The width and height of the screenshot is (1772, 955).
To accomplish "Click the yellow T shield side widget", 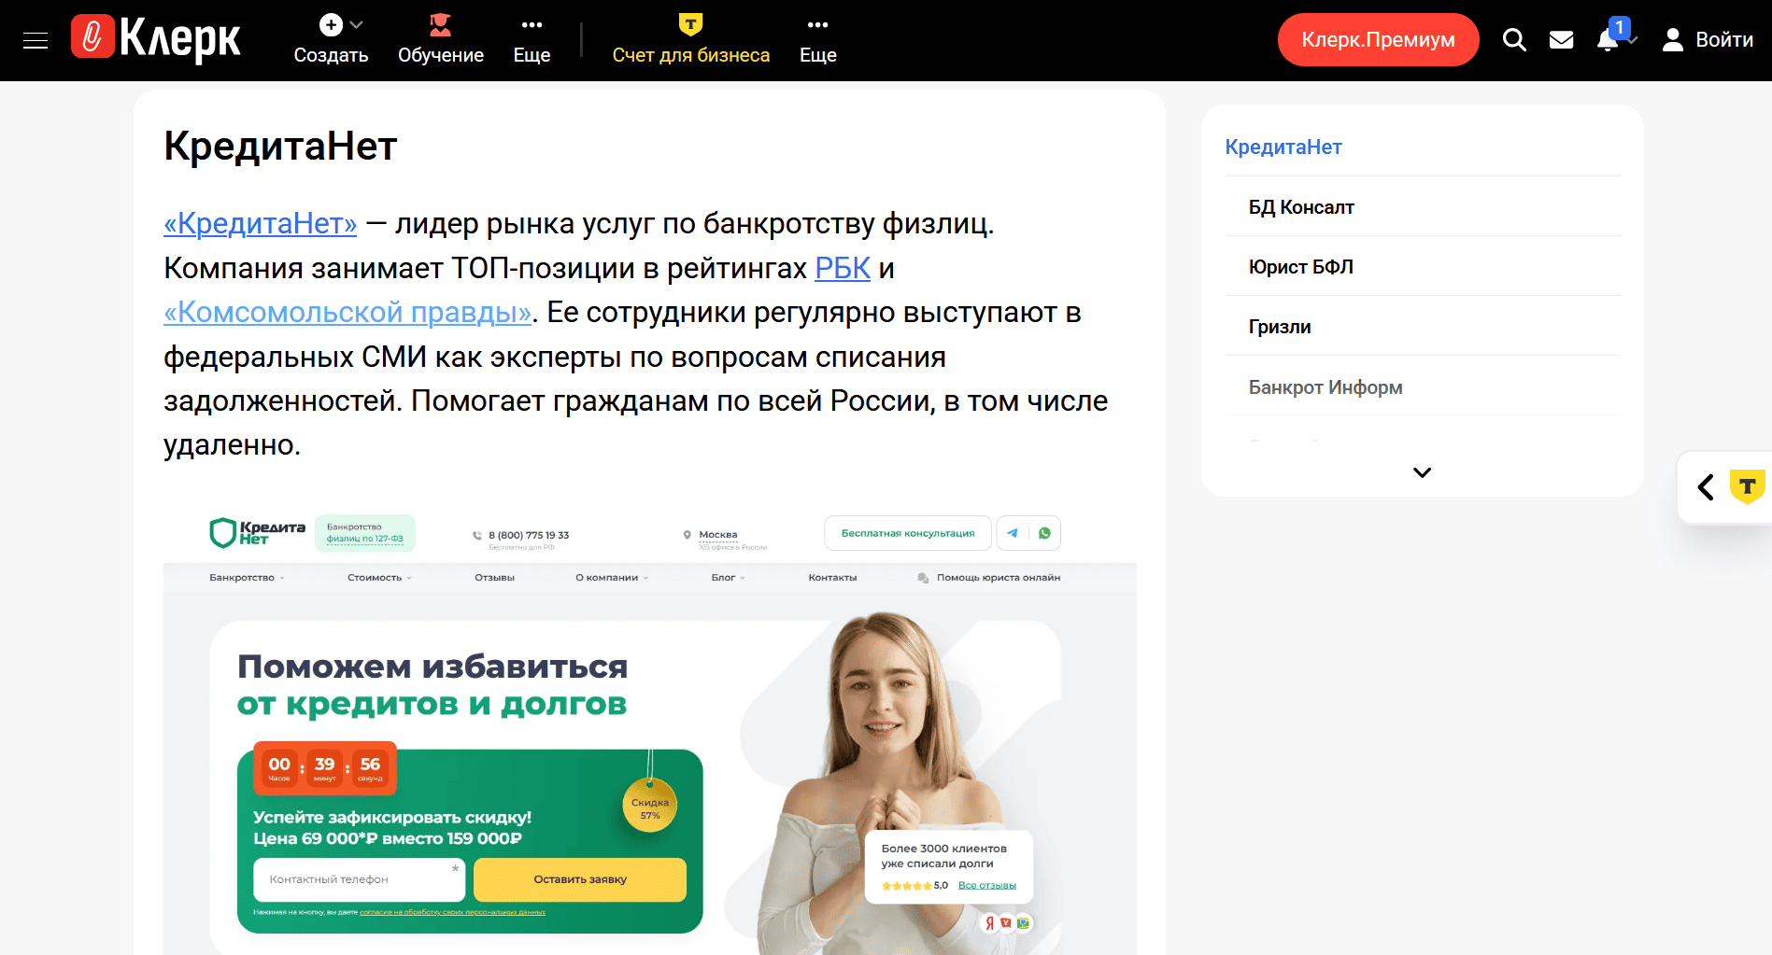I will pos(1747,486).
